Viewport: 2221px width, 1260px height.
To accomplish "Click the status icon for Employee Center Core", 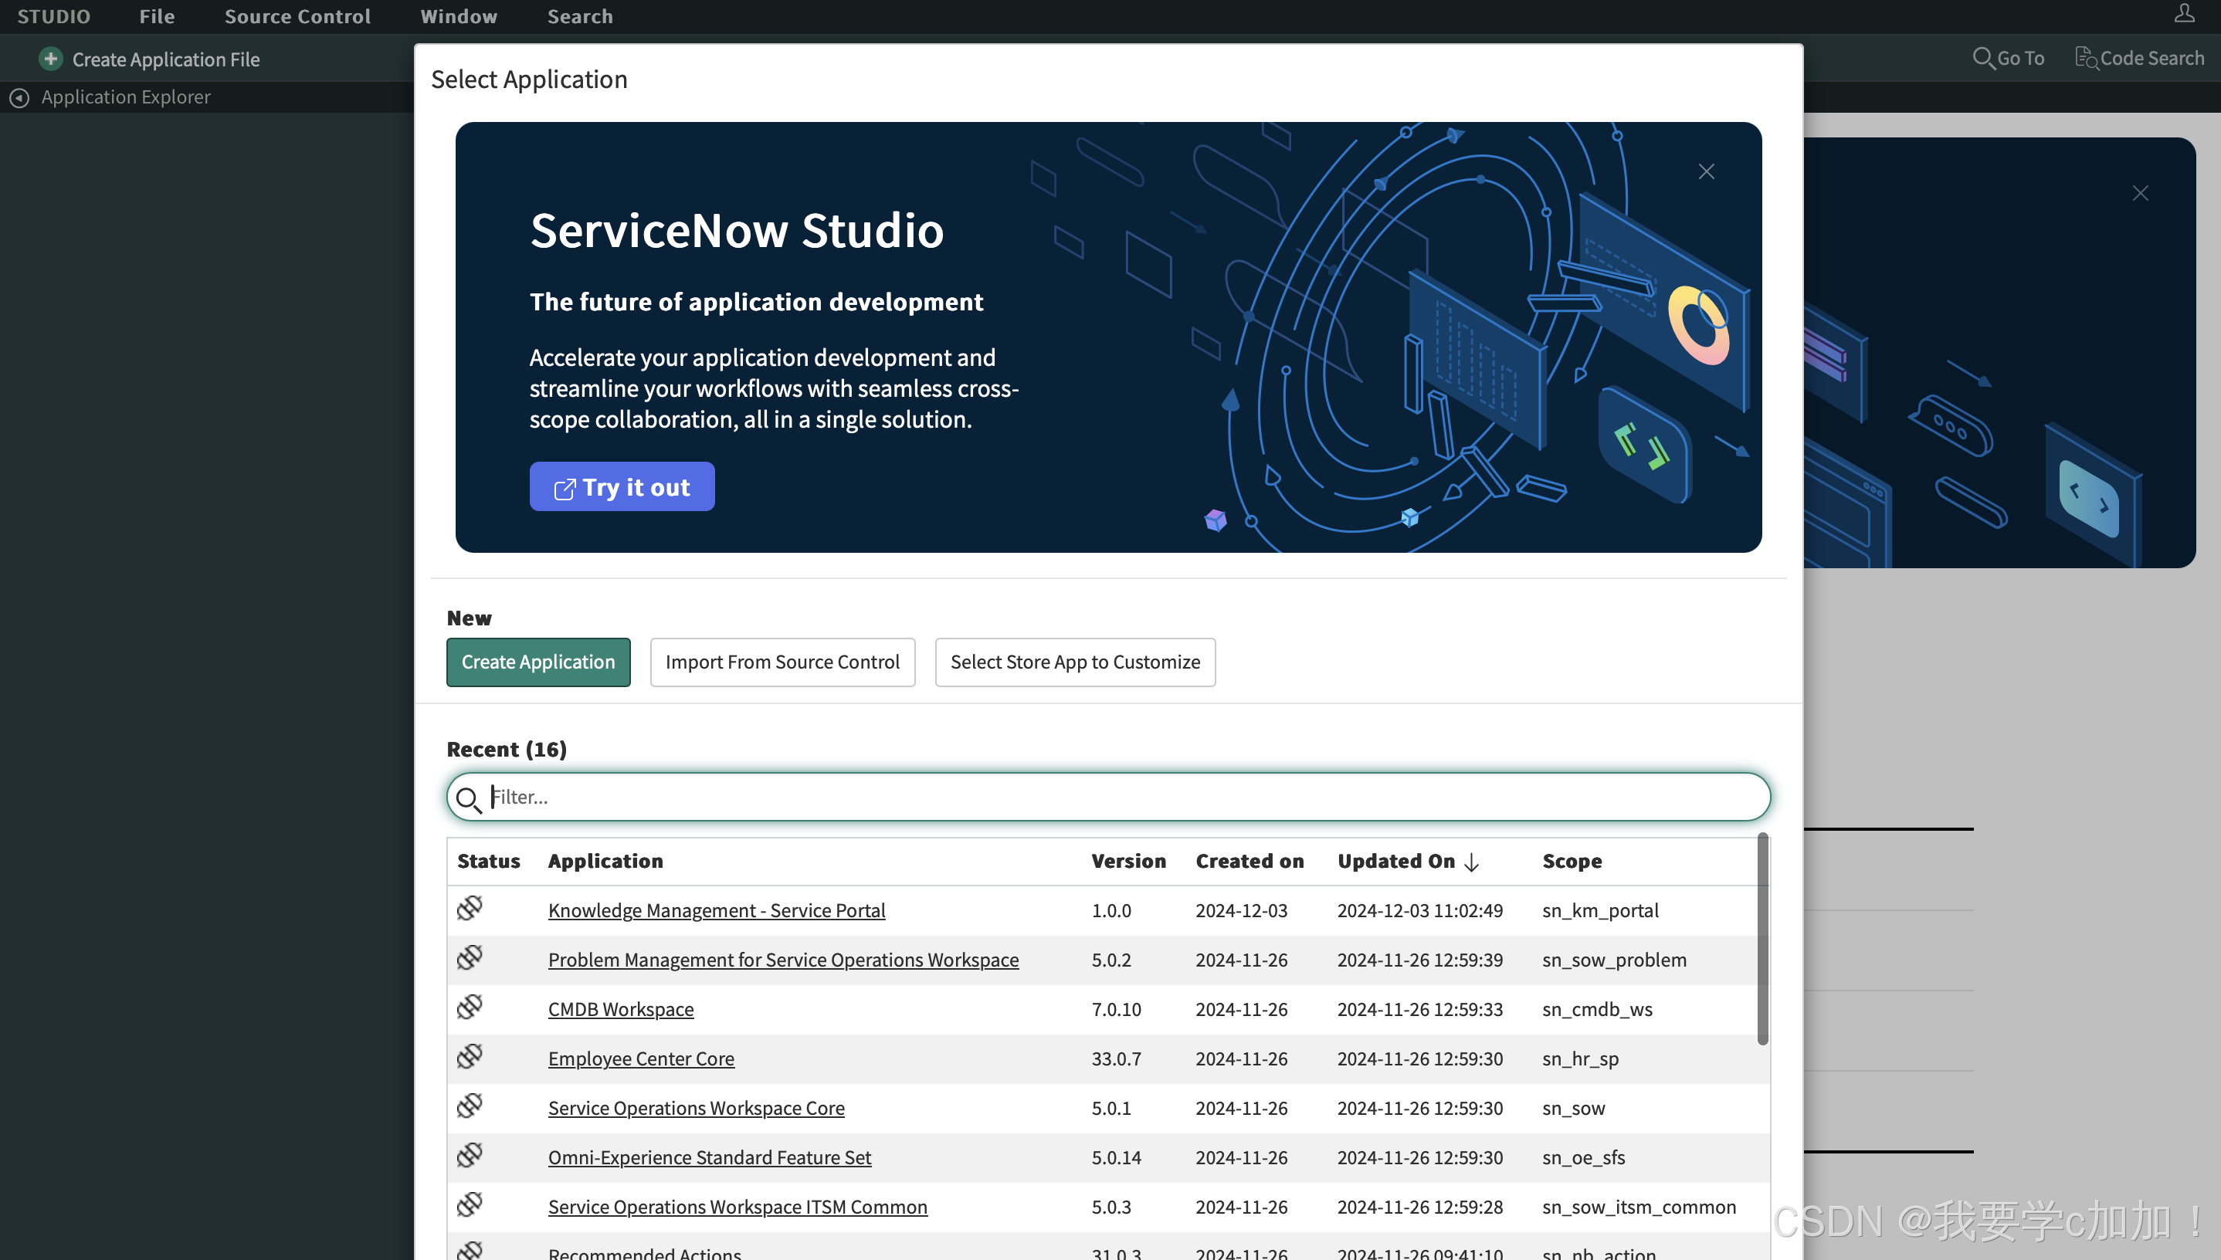I will coord(470,1057).
